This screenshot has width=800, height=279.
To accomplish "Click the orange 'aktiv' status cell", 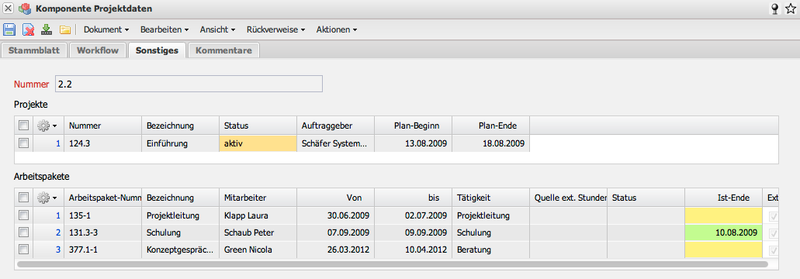I will pyautogui.click(x=258, y=143).
